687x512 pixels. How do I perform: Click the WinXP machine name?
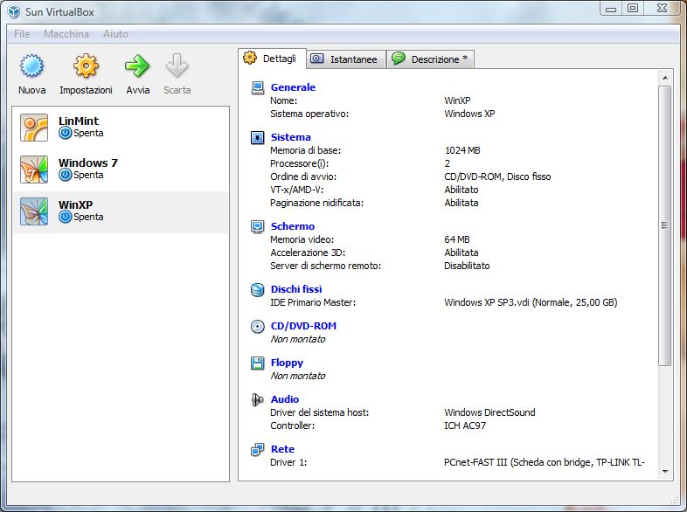pos(75,204)
